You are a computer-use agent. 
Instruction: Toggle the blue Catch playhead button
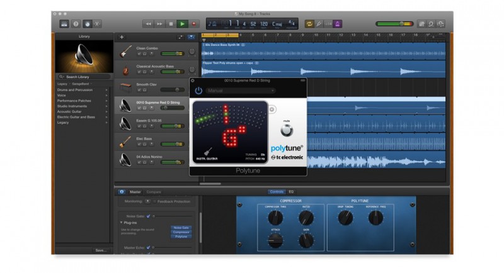click(x=192, y=37)
